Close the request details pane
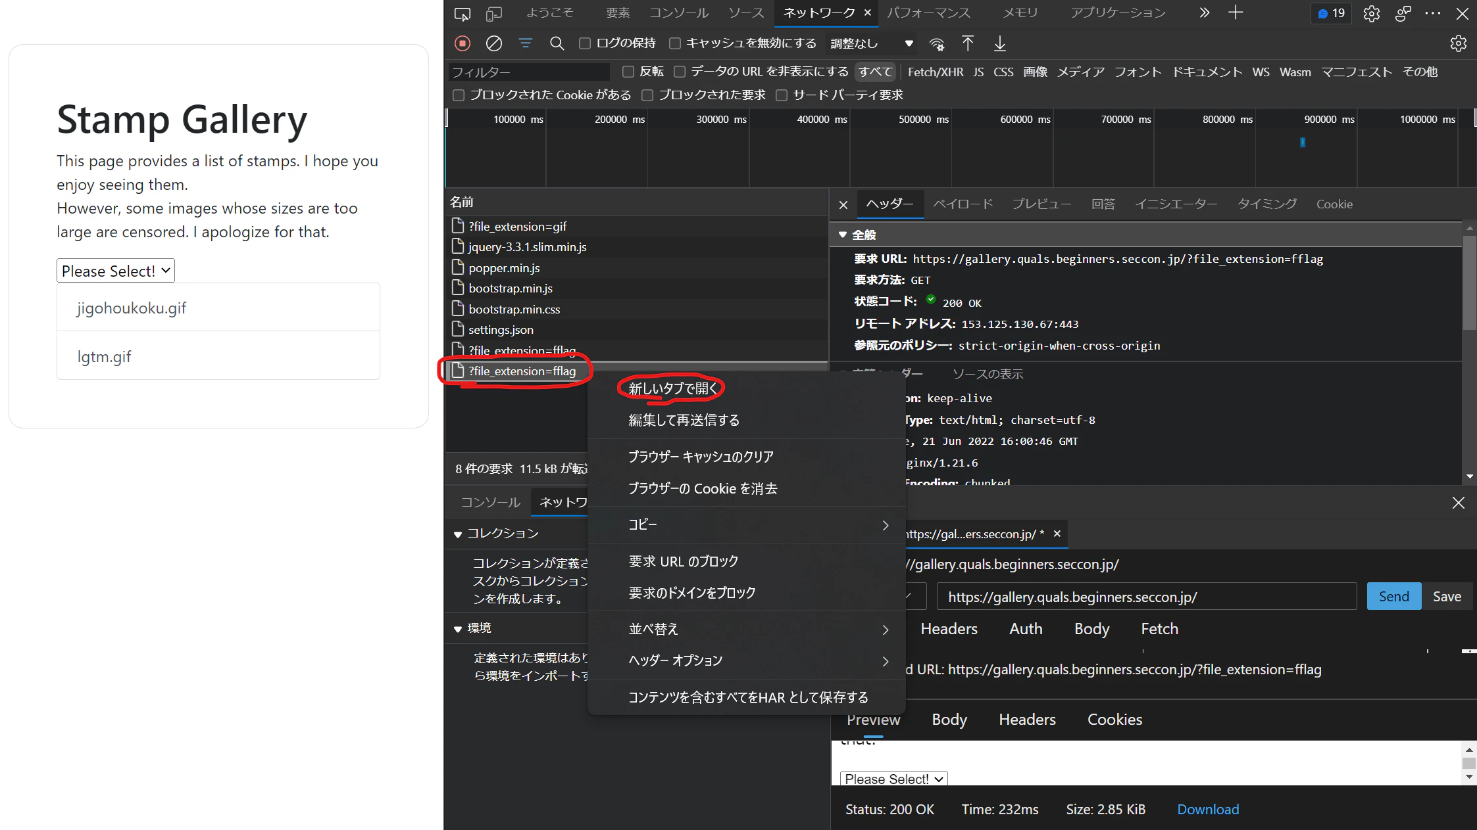 [843, 205]
